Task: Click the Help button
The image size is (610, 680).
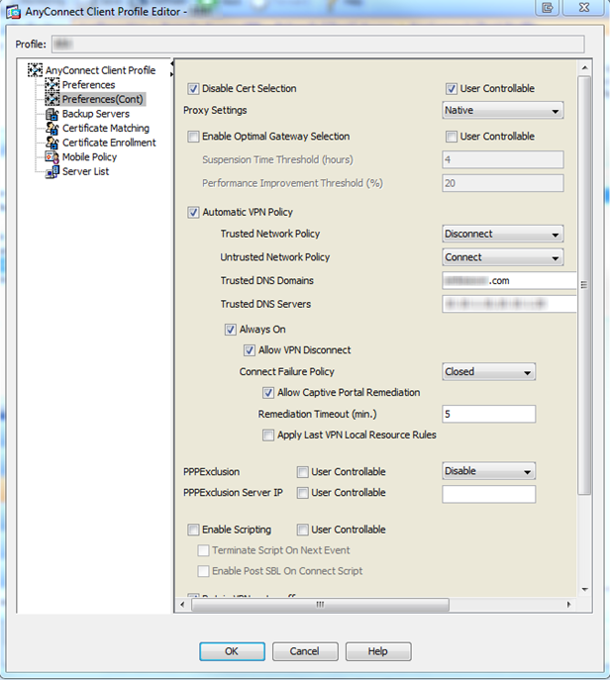Action: click(378, 651)
